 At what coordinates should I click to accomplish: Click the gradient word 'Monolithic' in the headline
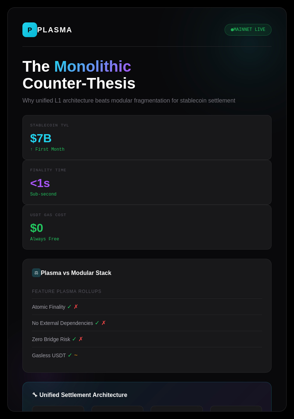point(93,66)
